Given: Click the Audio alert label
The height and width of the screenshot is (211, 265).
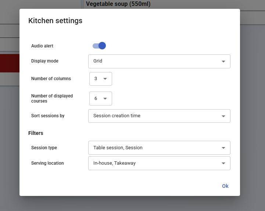Looking at the screenshot, I should 42,46.
